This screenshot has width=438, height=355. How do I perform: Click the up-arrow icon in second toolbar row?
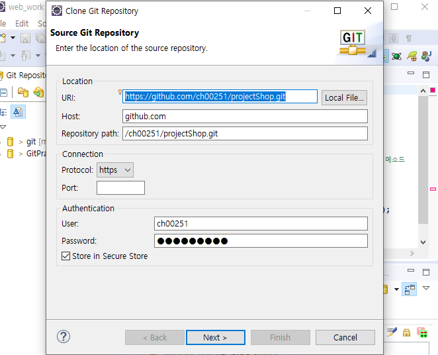pos(25,56)
